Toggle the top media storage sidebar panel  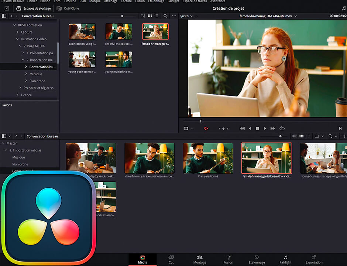pyautogui.click(x=4, y=16)
